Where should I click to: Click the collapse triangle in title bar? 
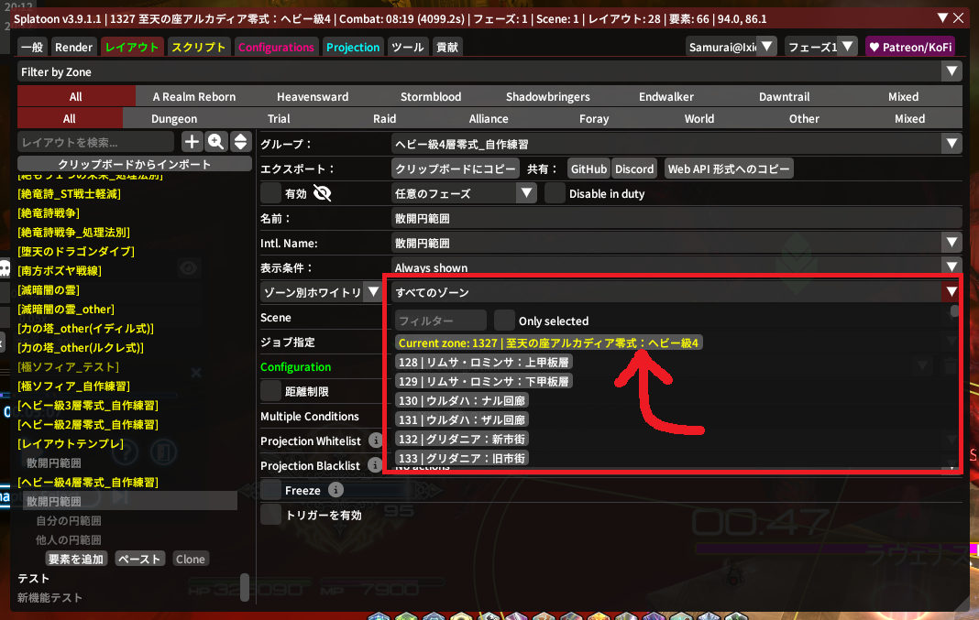point(943,17)
